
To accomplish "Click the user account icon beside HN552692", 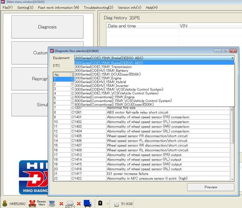I will (5, 203).
